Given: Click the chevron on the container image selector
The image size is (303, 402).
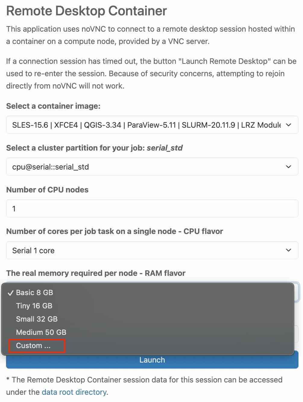Looking at the screenshot, I should (x=288, y=125).
